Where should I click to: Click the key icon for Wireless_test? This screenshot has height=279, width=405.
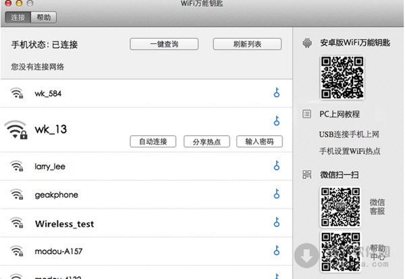(276, 223)
